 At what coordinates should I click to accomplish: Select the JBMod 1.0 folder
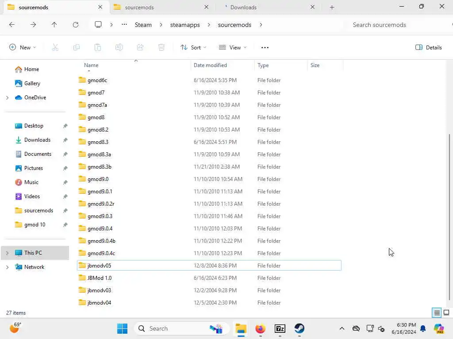point(209,278)
